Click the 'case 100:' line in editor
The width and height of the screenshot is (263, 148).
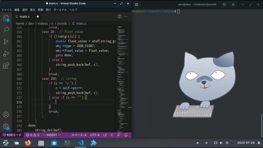tap(59, 79)
